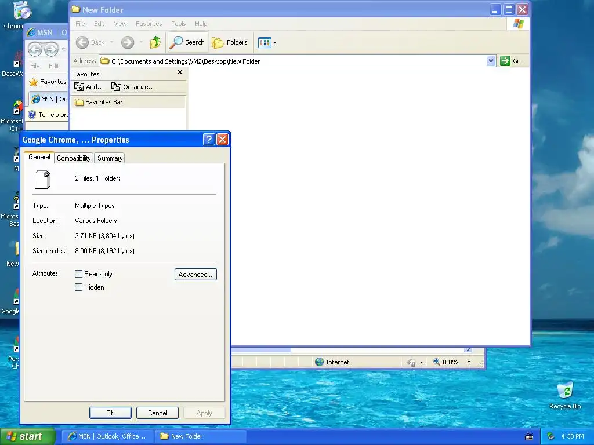This screenshot has height=445, width=594.
Task: Open the Search pane in Explorer
Action: pyautogui.click(x=188, y=42)
